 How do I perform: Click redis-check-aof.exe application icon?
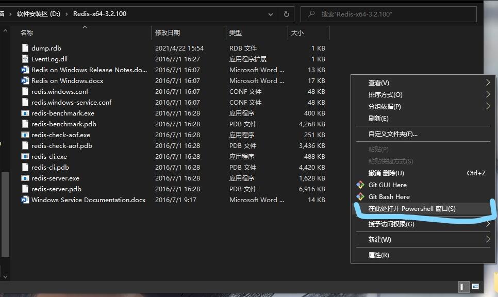(x=25, y=135)
